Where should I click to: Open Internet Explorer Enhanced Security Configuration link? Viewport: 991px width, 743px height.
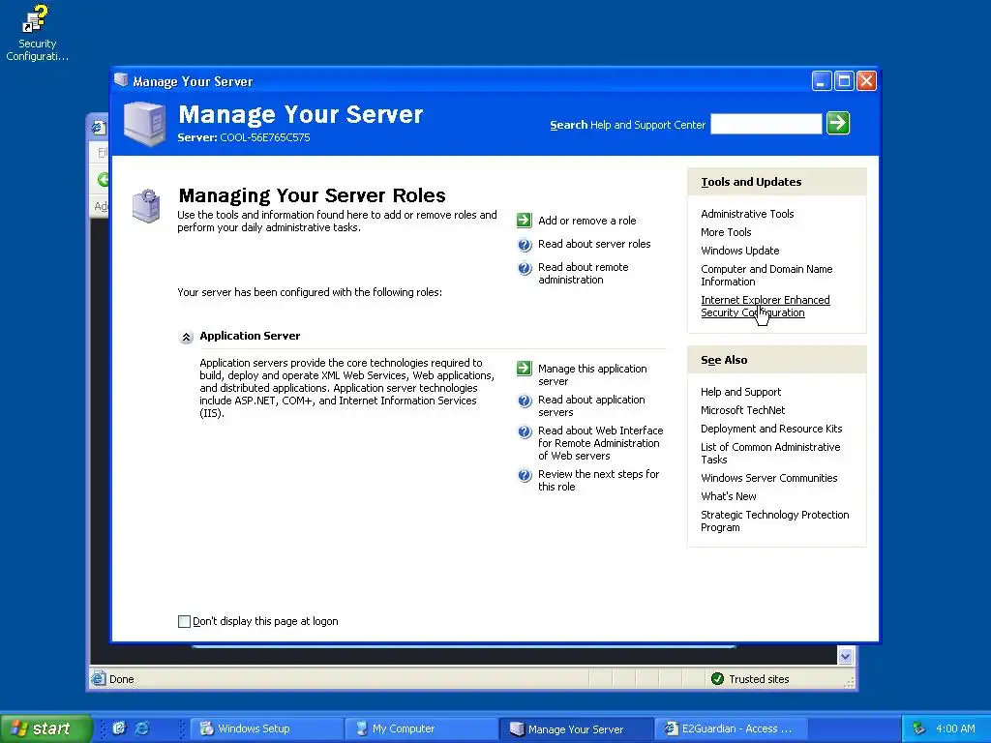pos(766,307)
